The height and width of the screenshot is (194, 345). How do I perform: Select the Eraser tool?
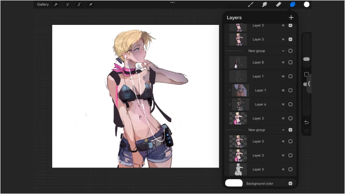[x=278, y=4]
